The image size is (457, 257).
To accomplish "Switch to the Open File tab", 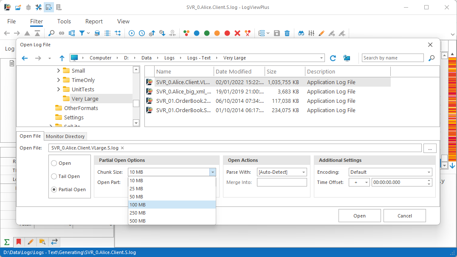I will (x=30, y=136).
